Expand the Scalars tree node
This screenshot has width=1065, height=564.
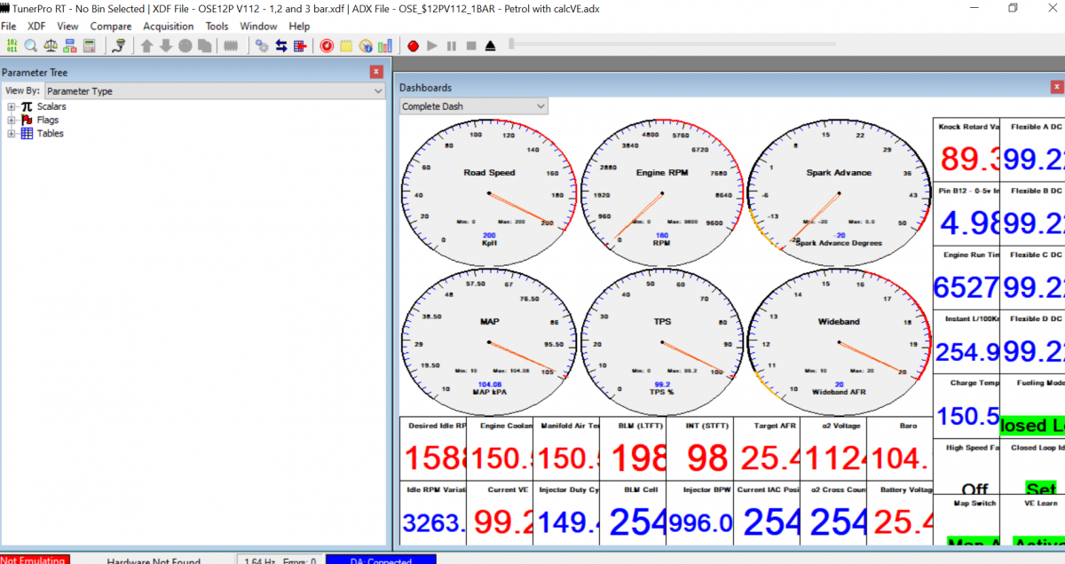point(12,106)
